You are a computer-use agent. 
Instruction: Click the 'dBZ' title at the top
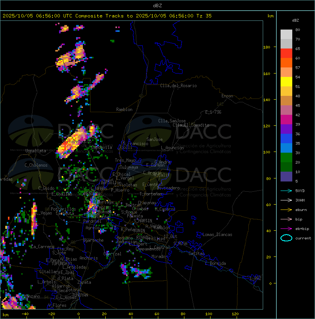point(157,5)
